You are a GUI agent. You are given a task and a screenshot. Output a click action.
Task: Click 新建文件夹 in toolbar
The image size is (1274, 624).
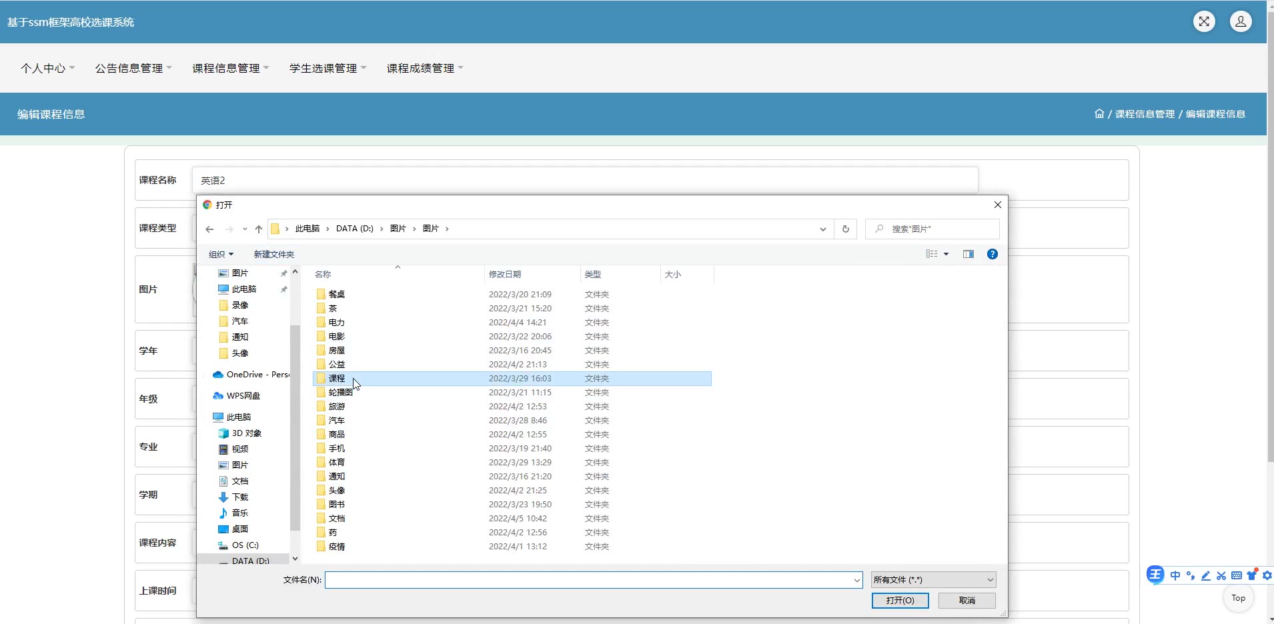[x=273, y=254]
